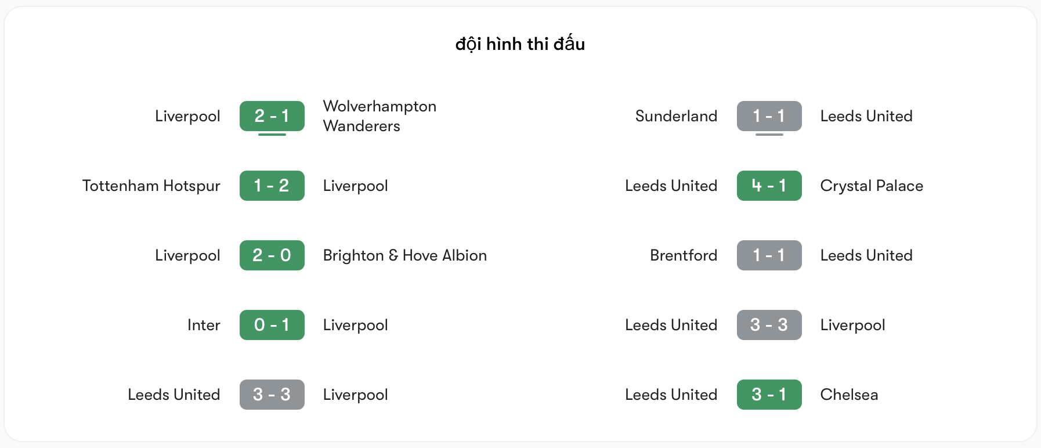1041x448 pixels.
Task: Select the Leeds United 3-1 Chelsea result
Action: coord(769,395)
